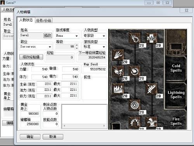This screenshot has height=146, width=194.
Task: Click the 精力 field showing 540
Action: click(x=71, y=77)
